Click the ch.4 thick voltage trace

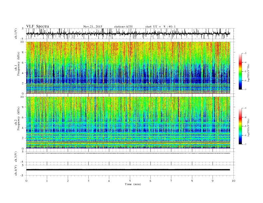coord(128,170)
